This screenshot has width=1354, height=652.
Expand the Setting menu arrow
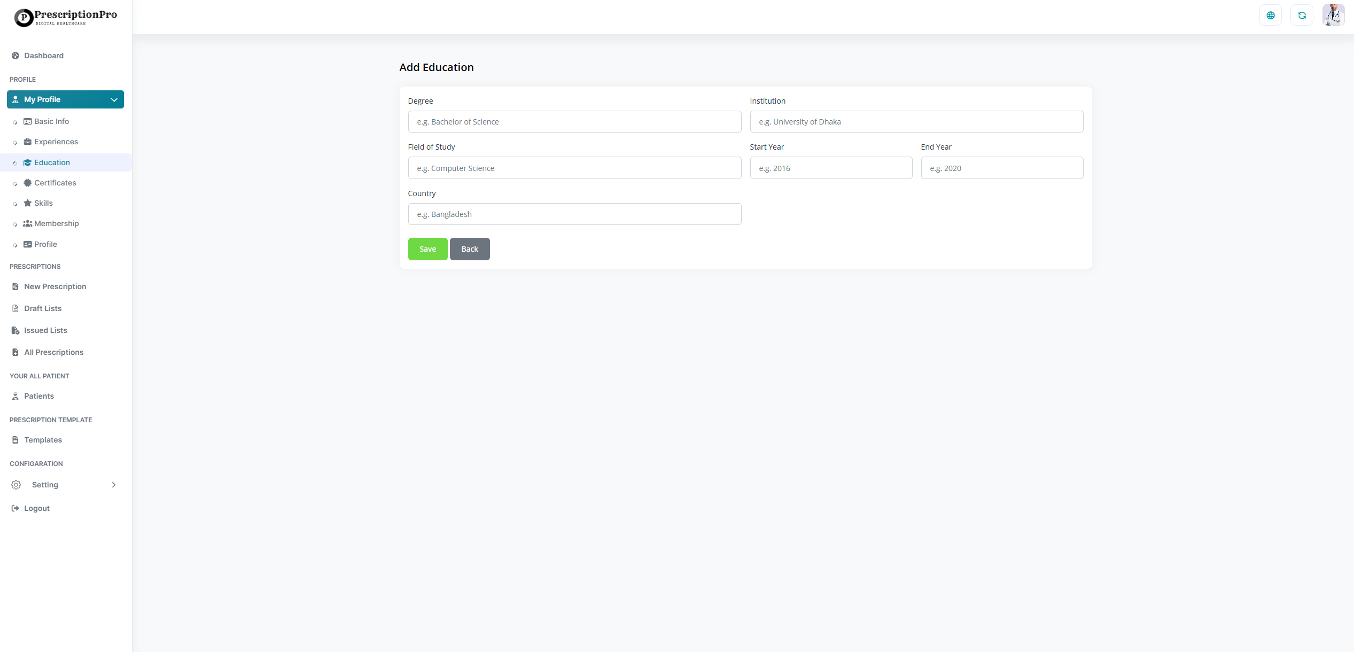[x=113, y=485]
